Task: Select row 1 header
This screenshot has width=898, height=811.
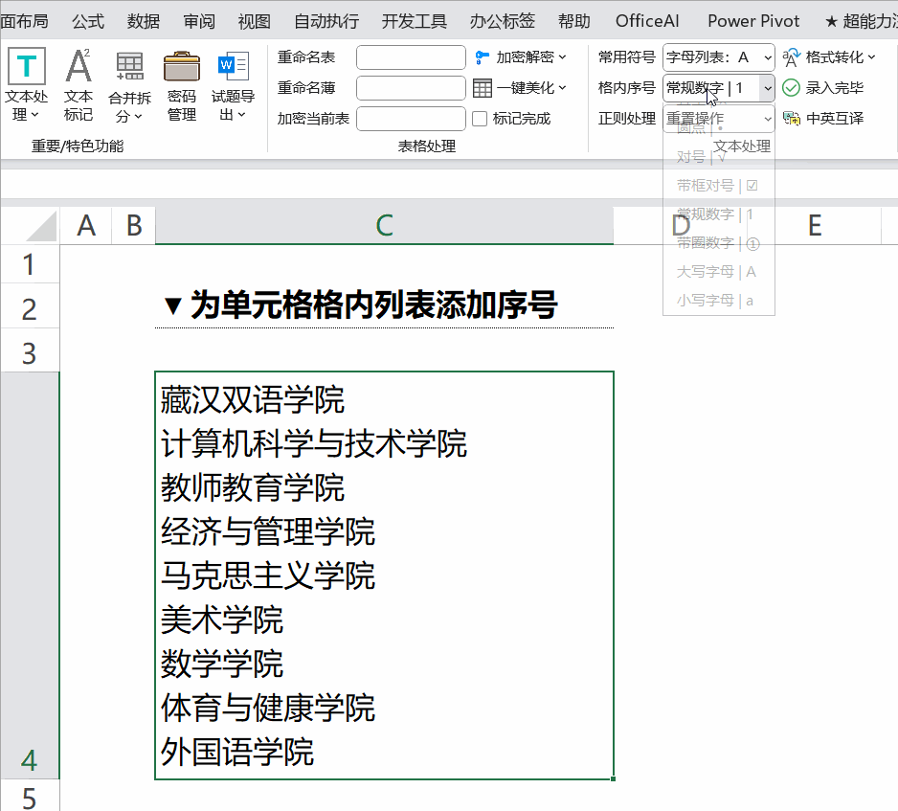Action: [30, 264]
